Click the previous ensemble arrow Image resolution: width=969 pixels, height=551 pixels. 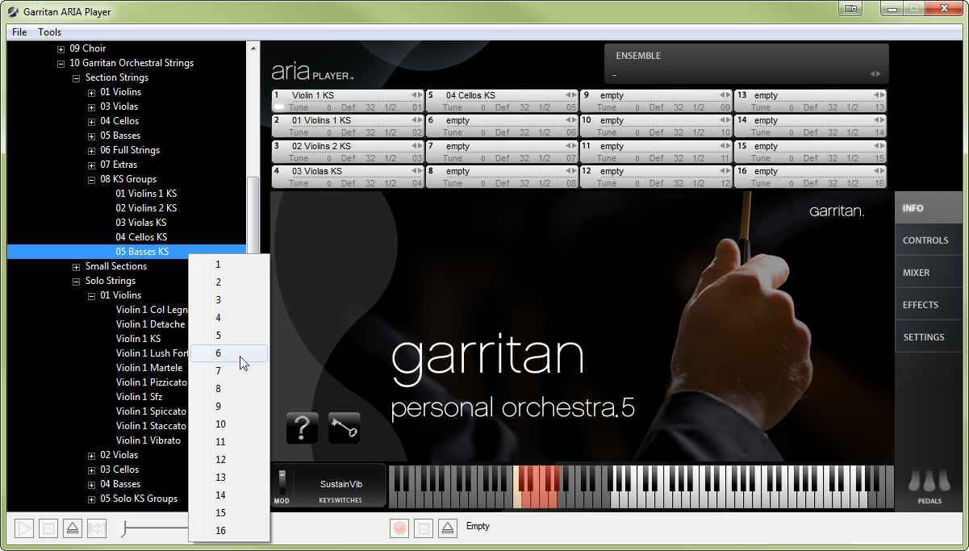(871, 74)
